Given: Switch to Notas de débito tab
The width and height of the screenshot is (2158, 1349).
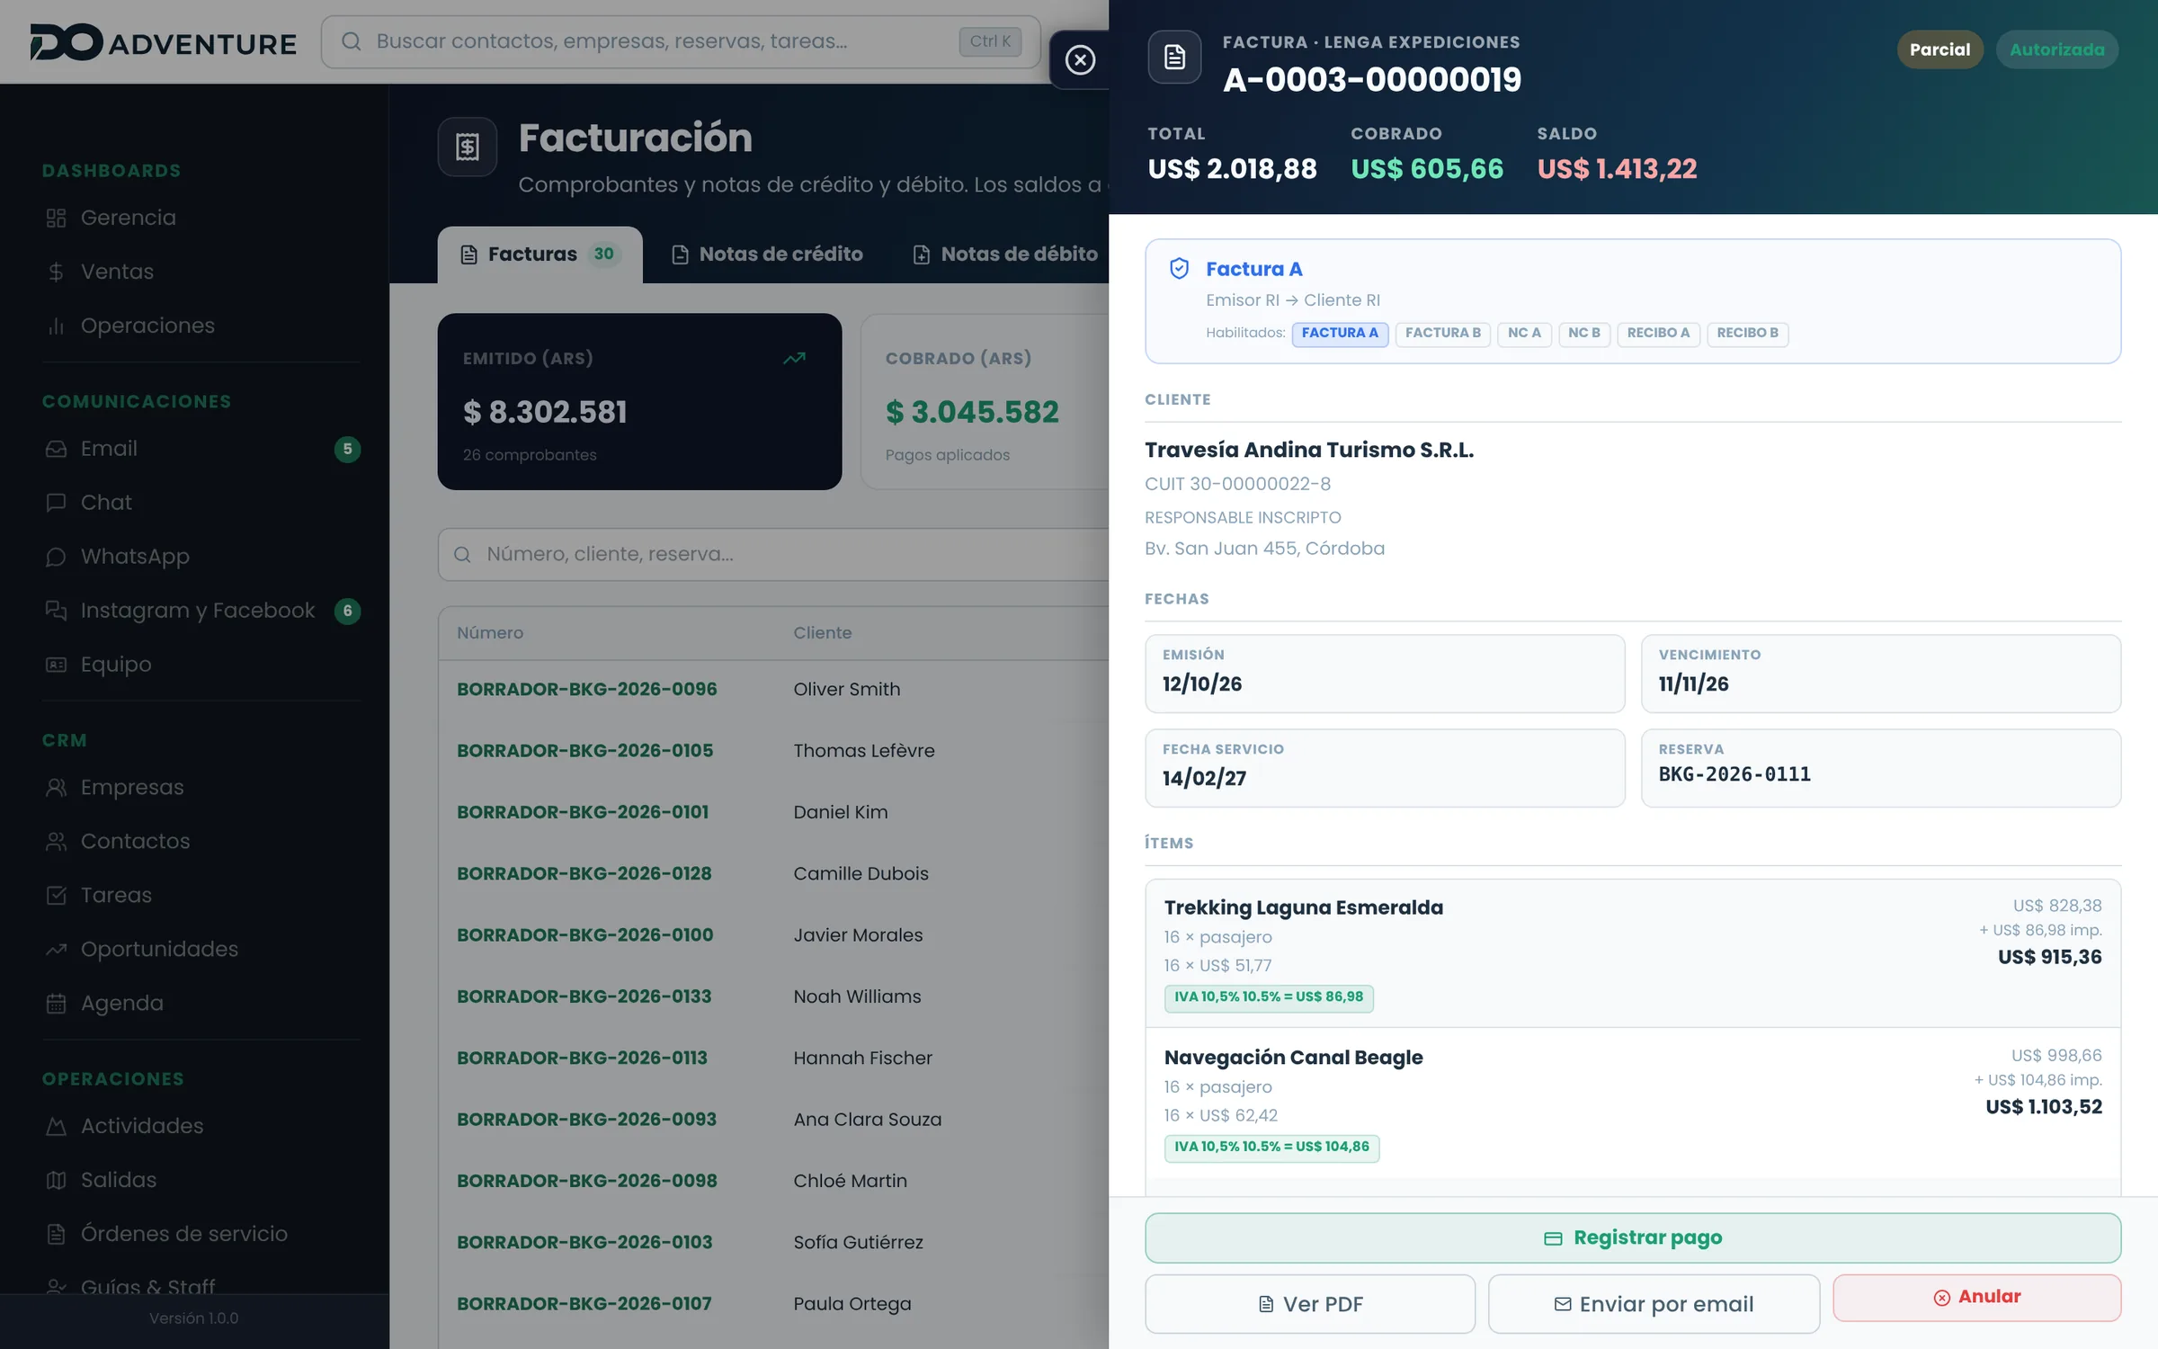Looking at the screenshot, I should pos(1005,255).
